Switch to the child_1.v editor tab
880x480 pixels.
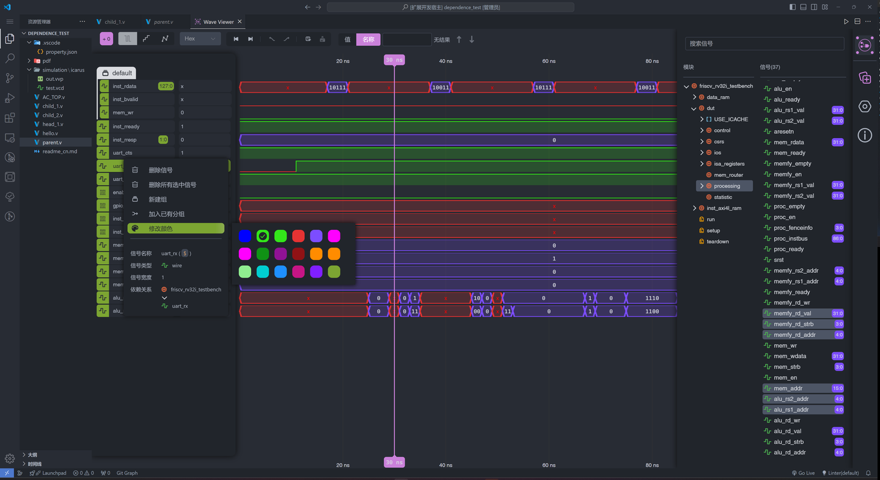115,21
